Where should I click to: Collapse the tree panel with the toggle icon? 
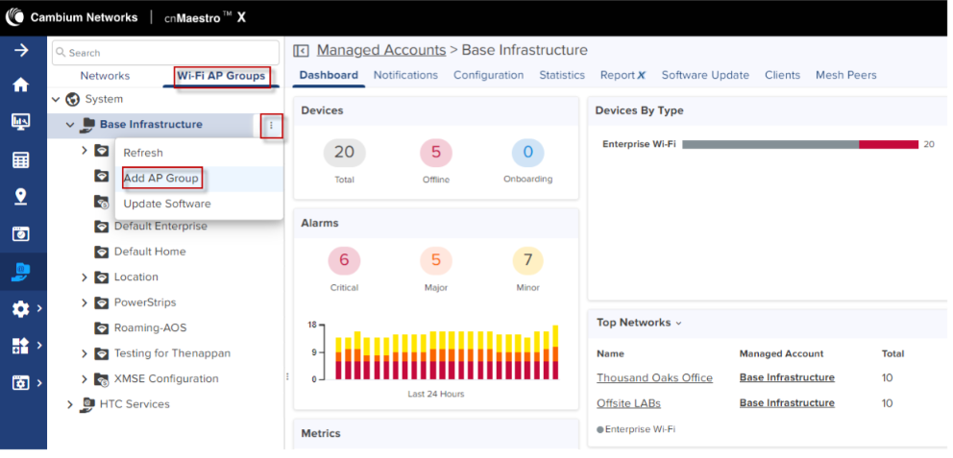(x=302, y=51)
